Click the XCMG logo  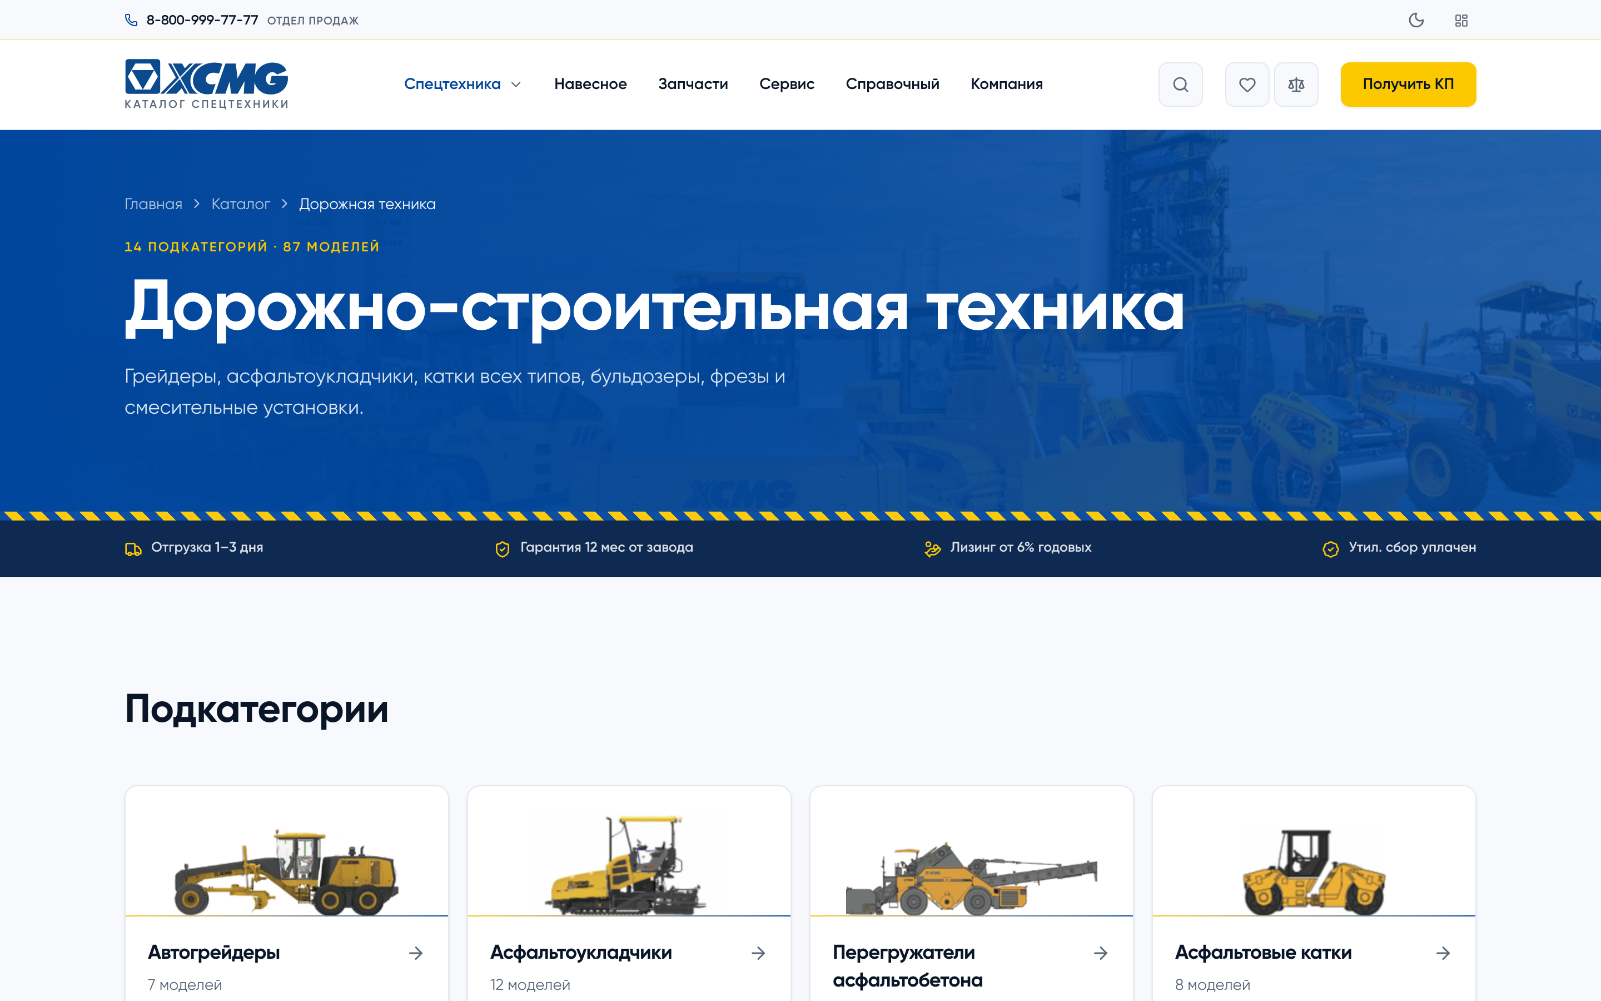[x=206, y=84]
